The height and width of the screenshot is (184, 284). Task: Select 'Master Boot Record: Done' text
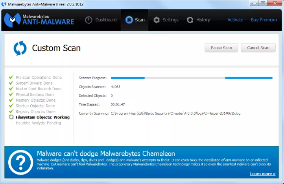(x=39, y=89)
